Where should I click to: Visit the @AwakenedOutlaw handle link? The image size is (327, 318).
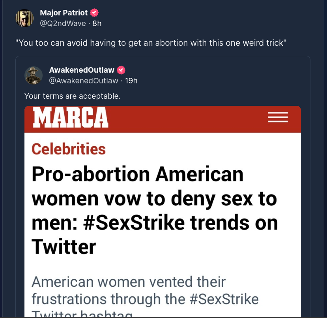[x=84, y=81]
